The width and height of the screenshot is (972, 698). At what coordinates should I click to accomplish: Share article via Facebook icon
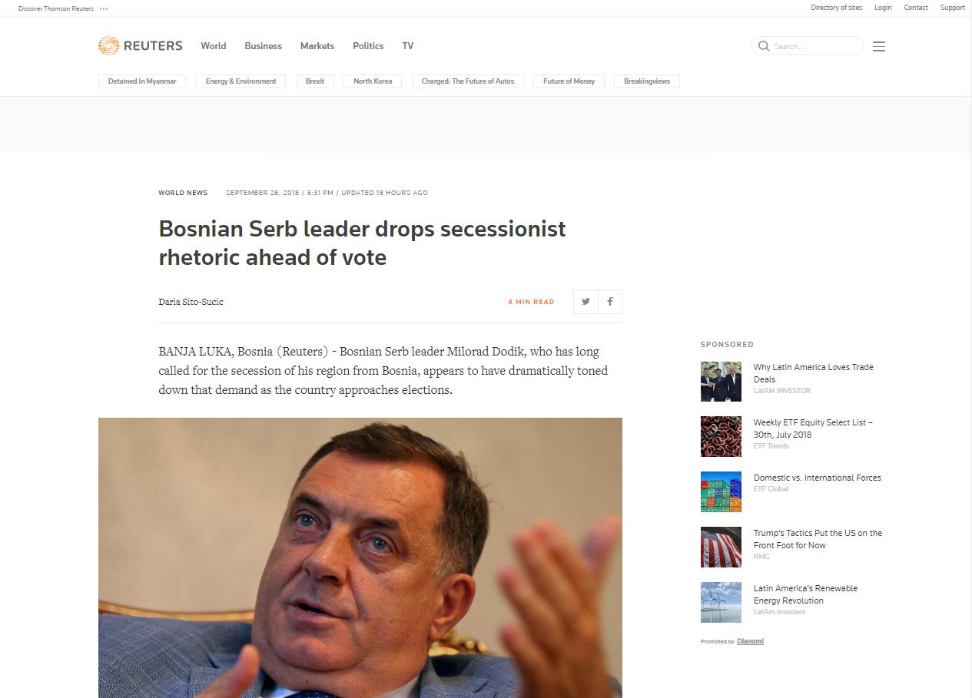610,302
